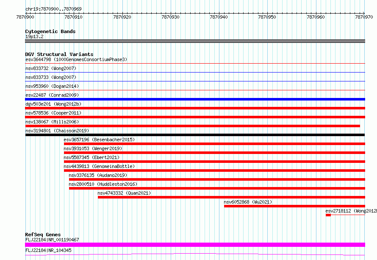The height and width of the screenshot is (260, 377).
Task: Open variant nsv2800510 (Huddleston2016)
Action: pyautogui.click(x=103, y=184)
